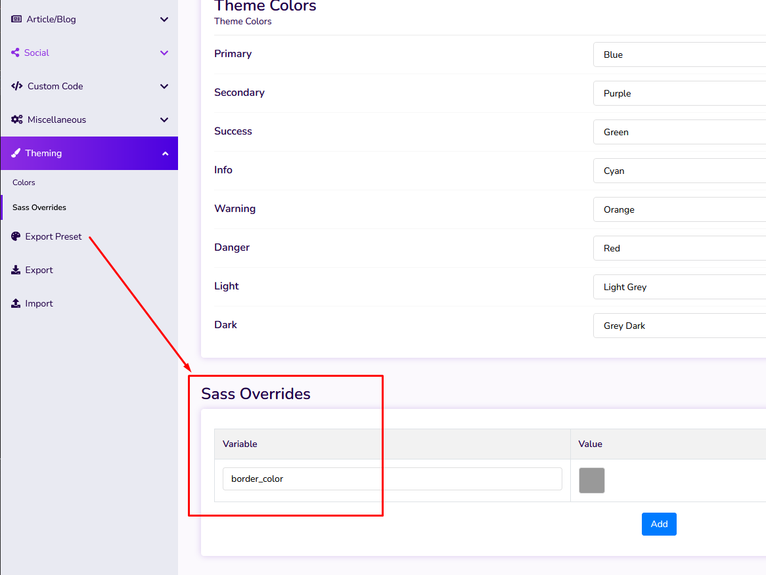Open Custom Code menu item
Viewport: 766px width, 575px height.
pyautogui.click(x=89, y=86)
